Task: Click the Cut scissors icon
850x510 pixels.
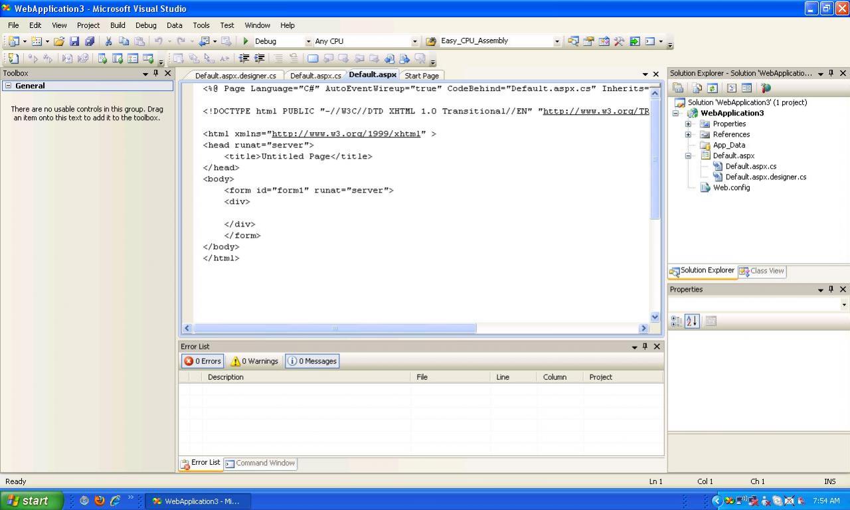Action: (x=108, y=41)
